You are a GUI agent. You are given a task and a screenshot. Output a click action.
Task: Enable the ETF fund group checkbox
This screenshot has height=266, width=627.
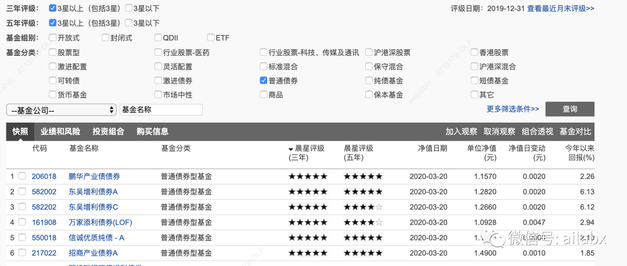[211, 38]
